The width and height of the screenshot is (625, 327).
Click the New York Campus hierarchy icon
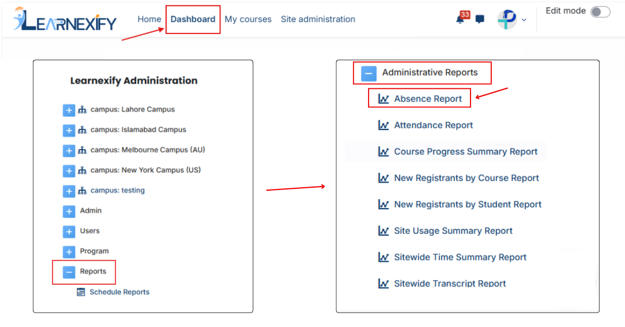click(x=82, y=170)
